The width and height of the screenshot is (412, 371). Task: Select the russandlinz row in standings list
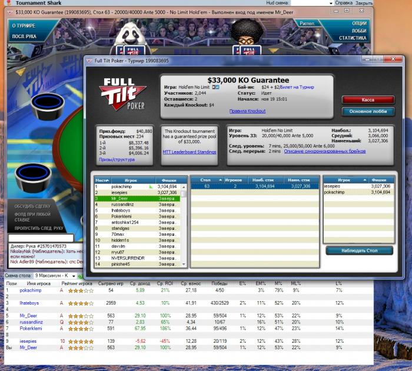(137, 205)
